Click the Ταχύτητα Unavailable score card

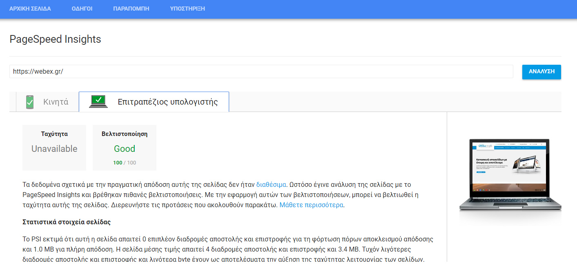point(54,148)
